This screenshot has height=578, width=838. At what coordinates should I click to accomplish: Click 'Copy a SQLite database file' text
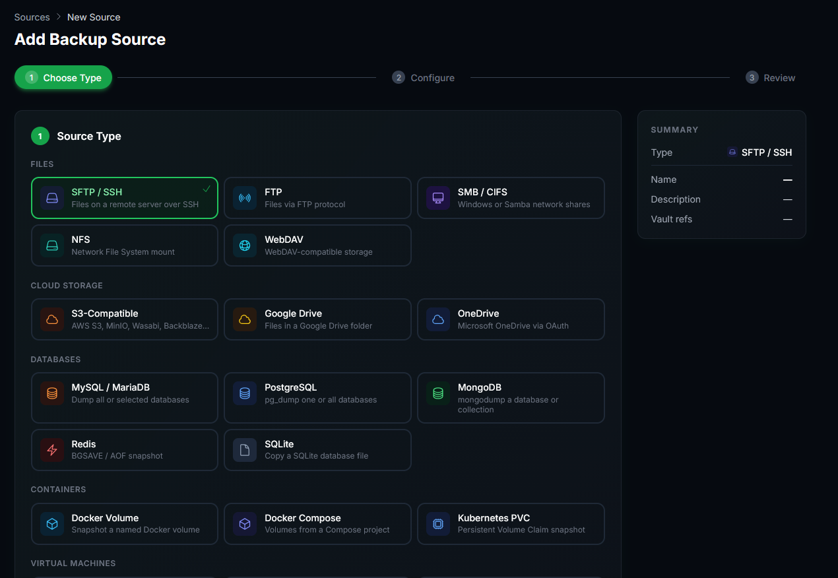click(317, 456)
